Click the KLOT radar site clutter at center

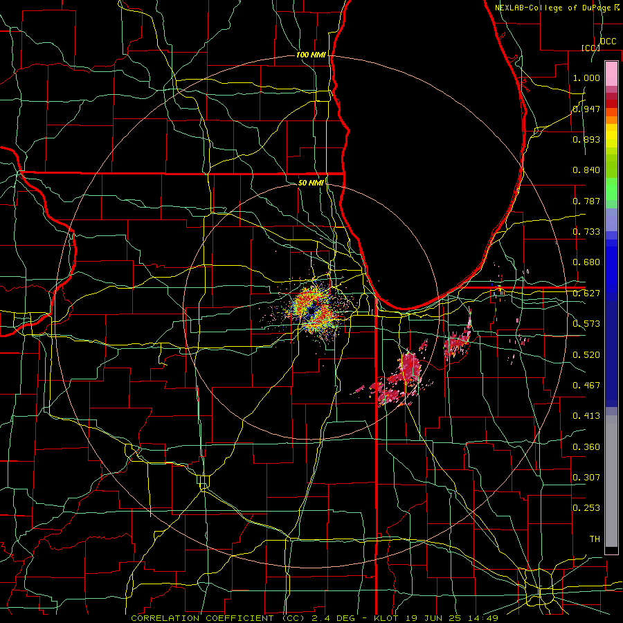(x=312, y=310)
